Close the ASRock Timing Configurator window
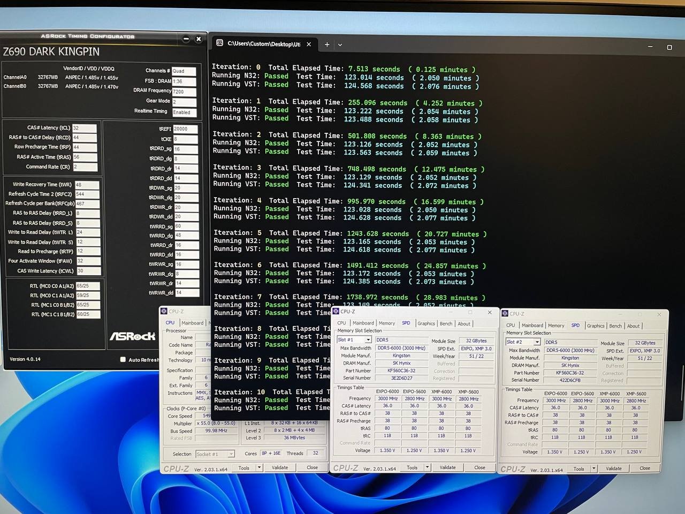The height and width of the screenshot is (514, 685). click(199, 39)
